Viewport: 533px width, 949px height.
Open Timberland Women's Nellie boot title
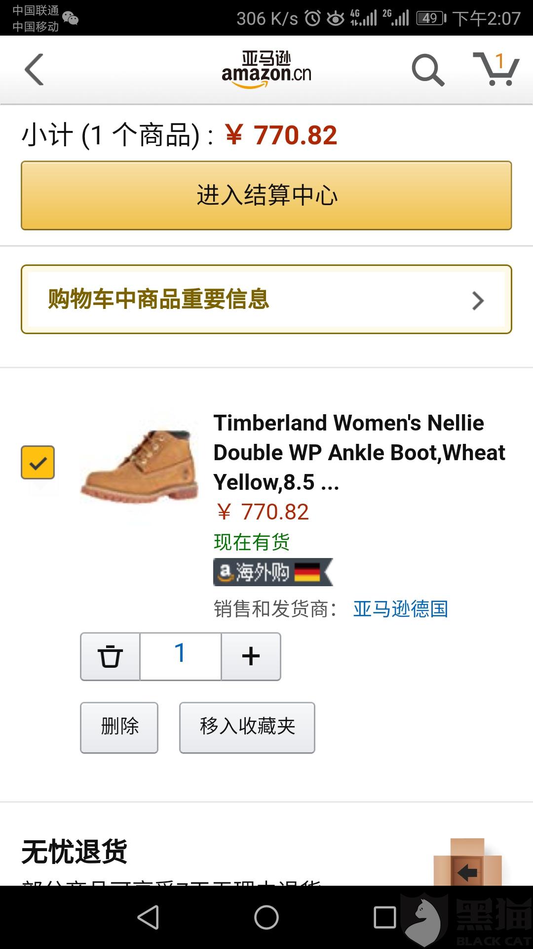[359, 452]
